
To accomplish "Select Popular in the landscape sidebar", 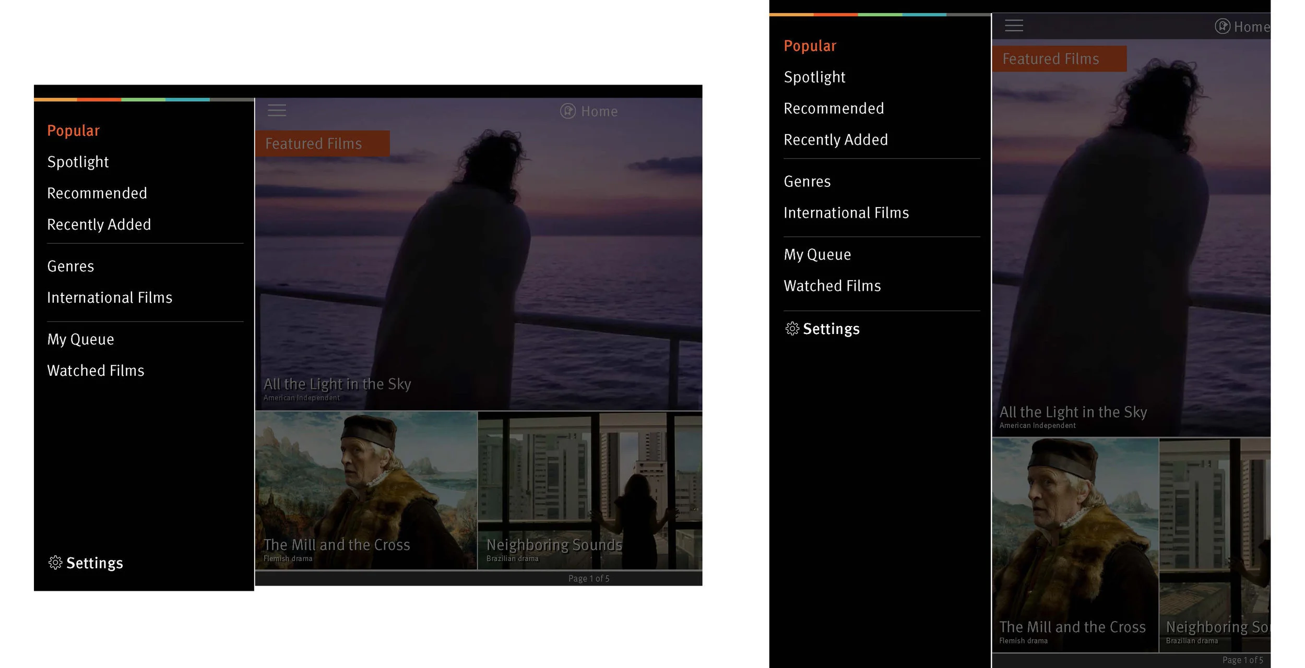I will [73, 130].
